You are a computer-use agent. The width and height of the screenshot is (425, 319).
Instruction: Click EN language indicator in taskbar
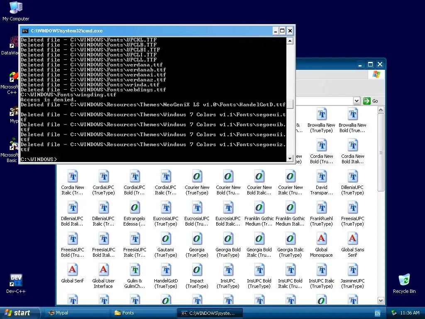tap(377, 313)
